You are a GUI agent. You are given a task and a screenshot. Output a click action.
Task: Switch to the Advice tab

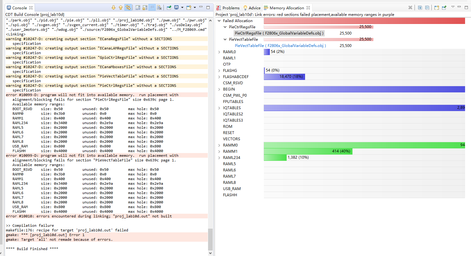tap(254, 8)
